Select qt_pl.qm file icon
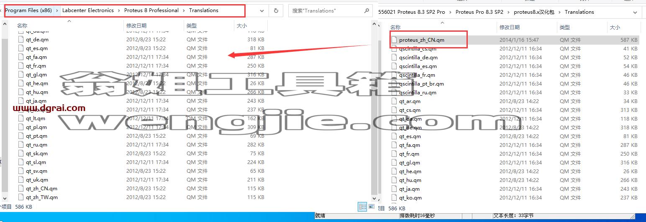The height and width of the screenshot is (222, 646). pyautogui.click(x=21, y=127)
